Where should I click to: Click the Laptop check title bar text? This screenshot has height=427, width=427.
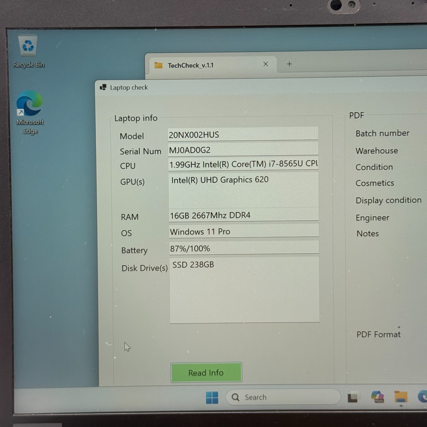pos(129,87)
